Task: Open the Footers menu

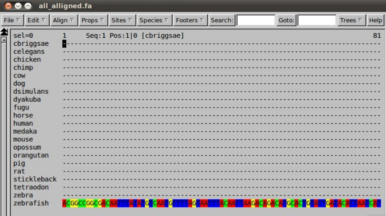Action: pyautogui.click(x=190, y=20)
